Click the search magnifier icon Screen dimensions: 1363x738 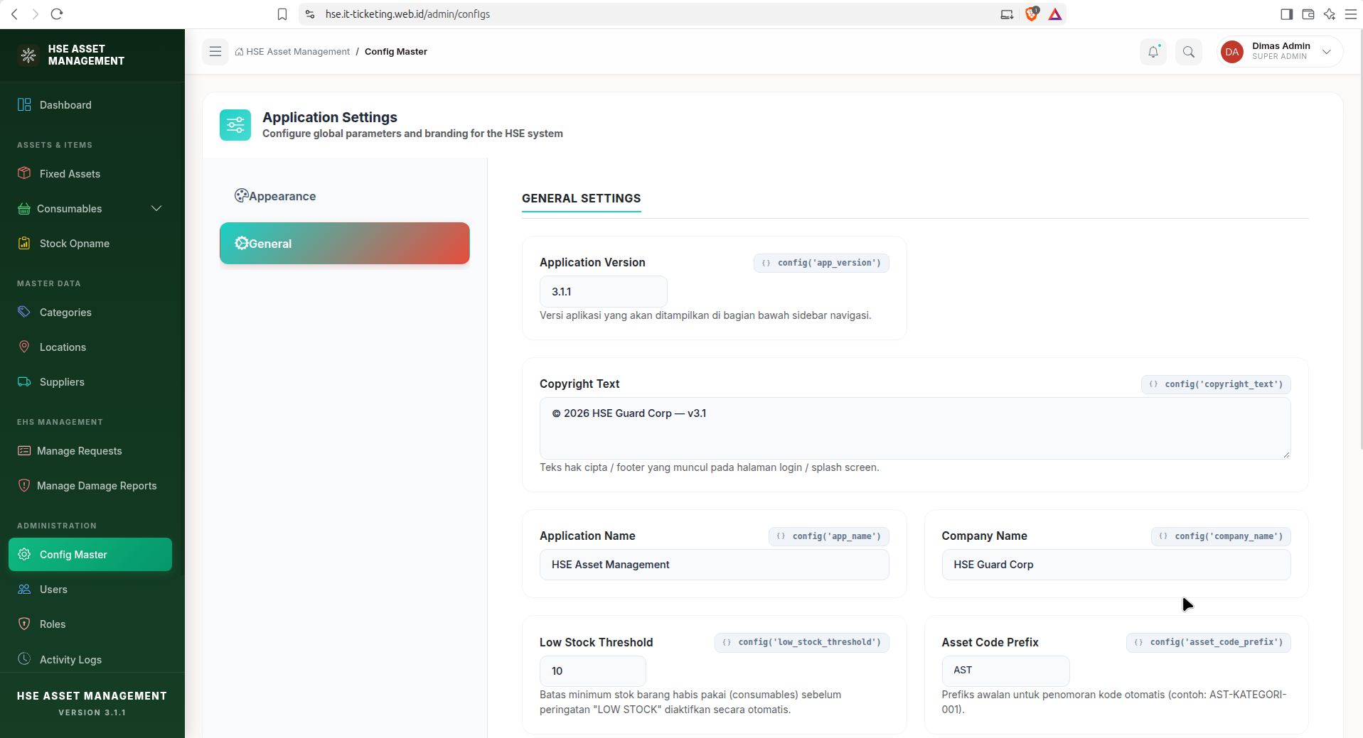point(1189,52)
